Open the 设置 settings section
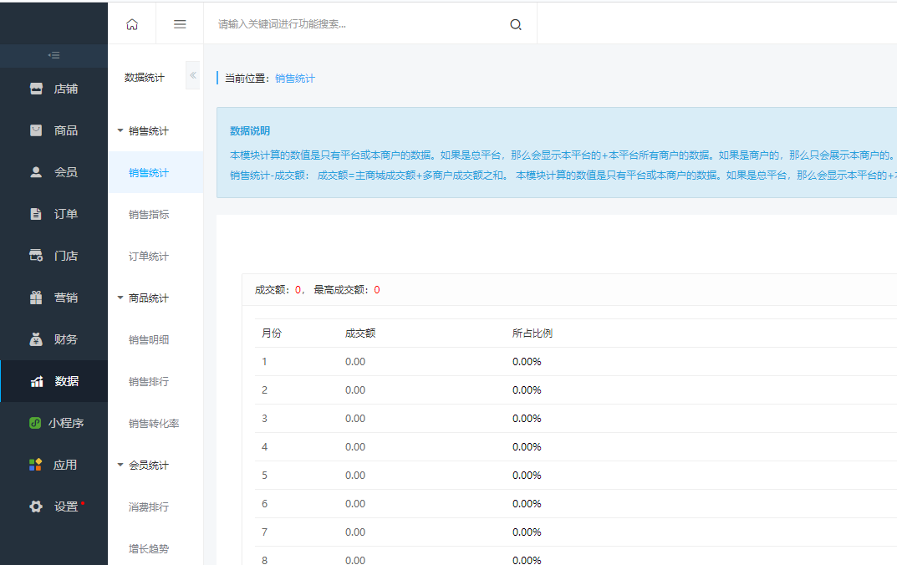 (54, 506)
